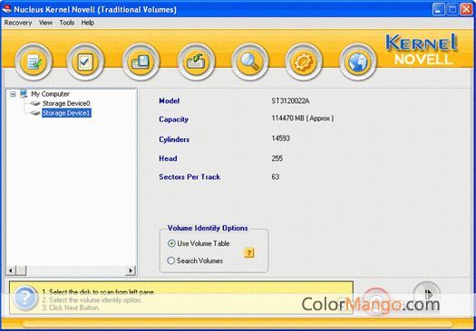
Task: Open settings via the gear toolbar icon
Action: (303, 61)
